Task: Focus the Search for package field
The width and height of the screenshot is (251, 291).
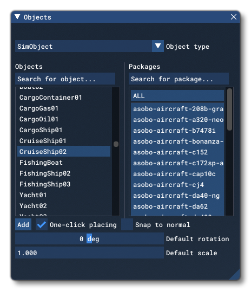Action: tap(179, 79)
